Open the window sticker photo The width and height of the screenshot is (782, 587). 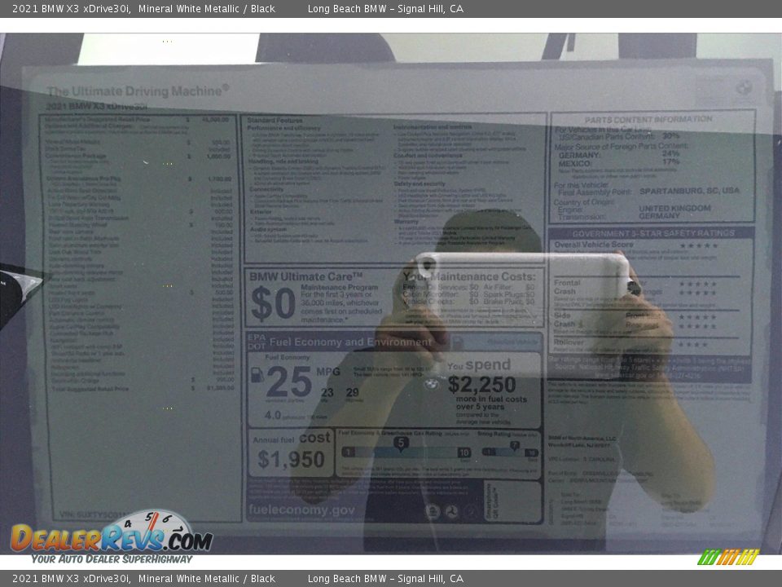391,293
